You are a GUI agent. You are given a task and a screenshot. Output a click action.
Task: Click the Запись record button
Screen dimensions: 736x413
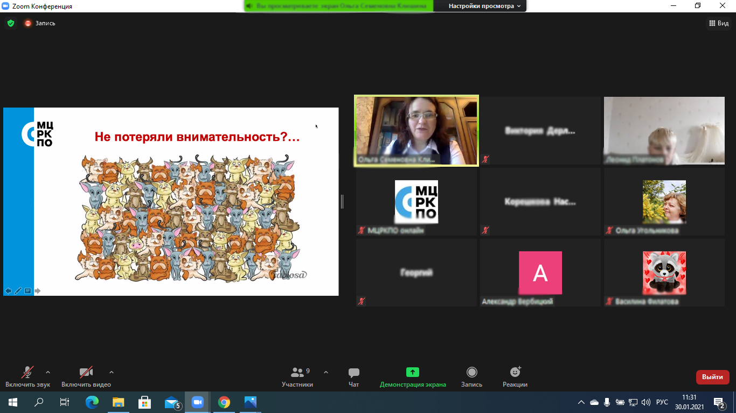tap(472, 377)
